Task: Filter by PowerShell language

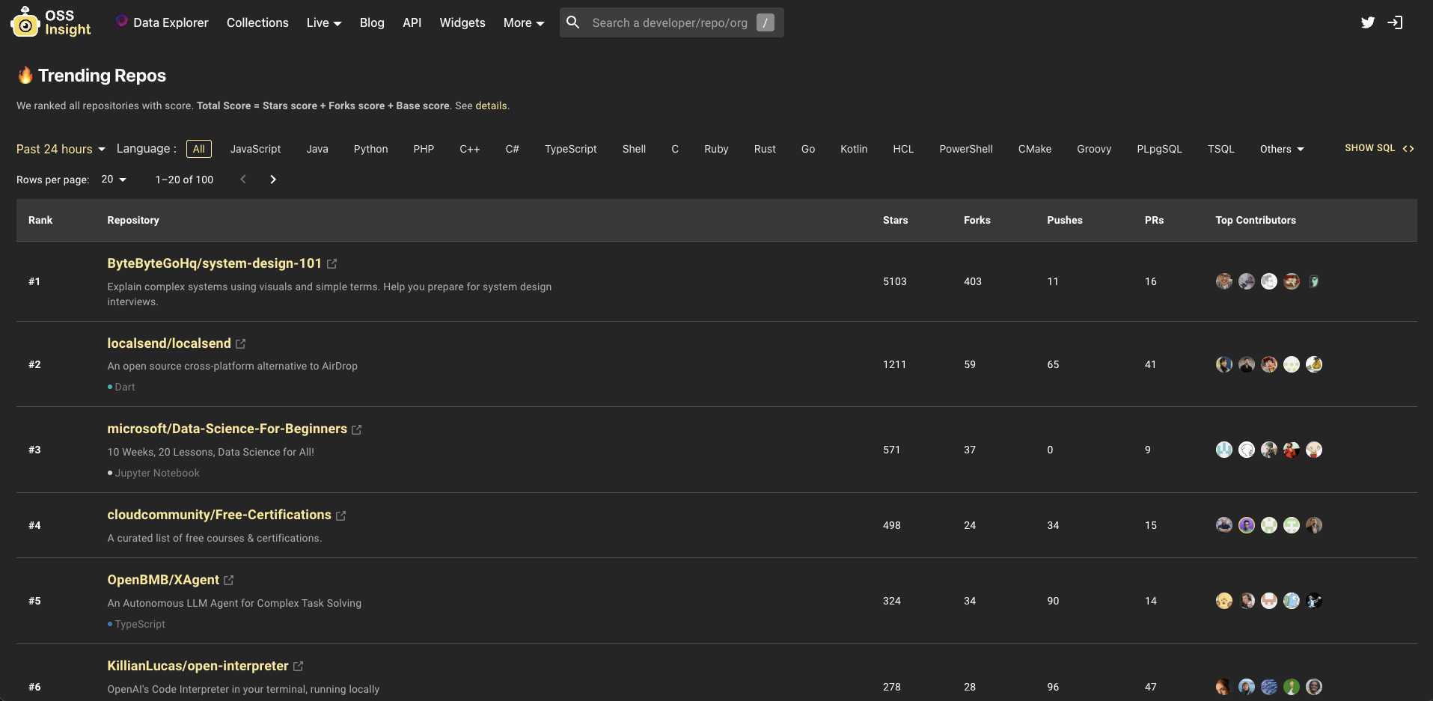Action: pyautogui.click(x=966, y=149)
